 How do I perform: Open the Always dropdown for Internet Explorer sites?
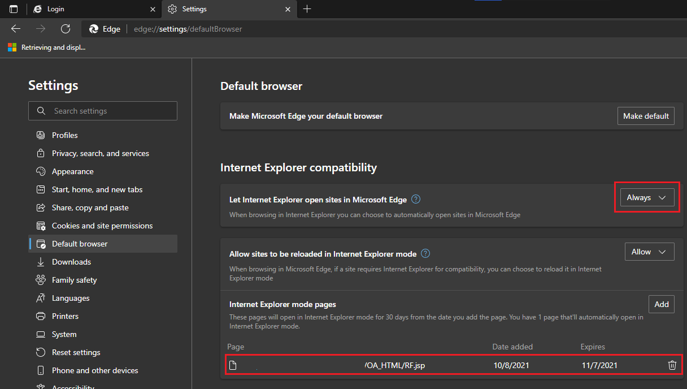tap(647, 197)
